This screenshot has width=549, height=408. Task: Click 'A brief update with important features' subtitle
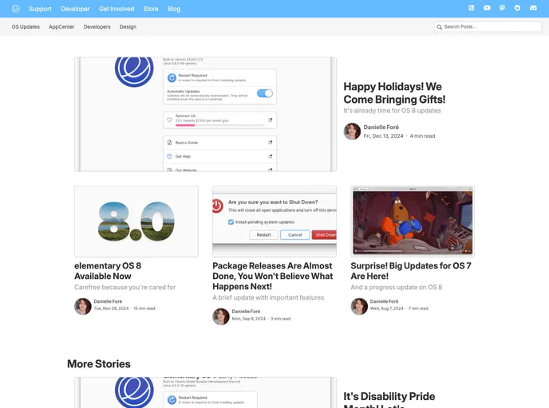[x=268, y=297]
